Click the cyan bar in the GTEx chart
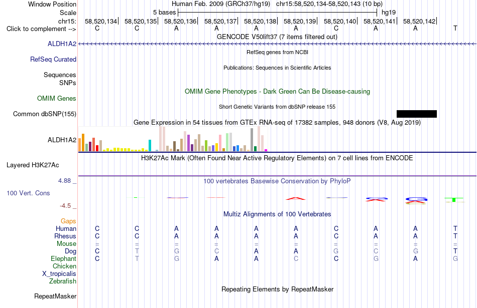477x308 pixels. 150,146
